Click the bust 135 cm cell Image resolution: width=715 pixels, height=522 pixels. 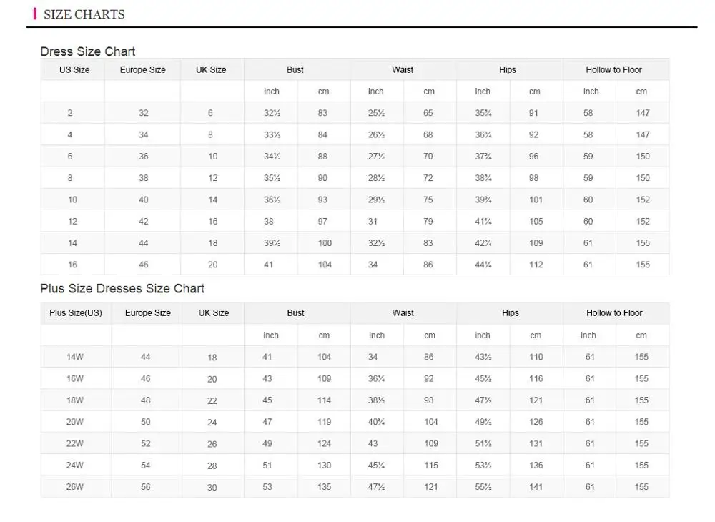tap(324, 487)
